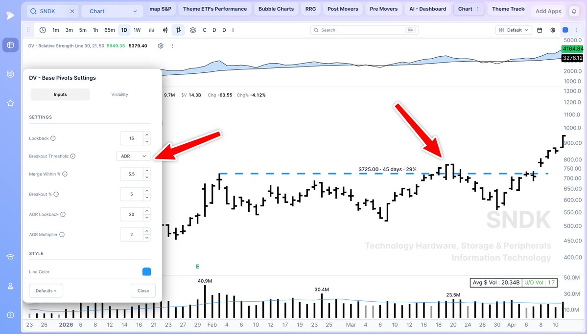Clear the SNDK symbol with the X

(72, 11)
